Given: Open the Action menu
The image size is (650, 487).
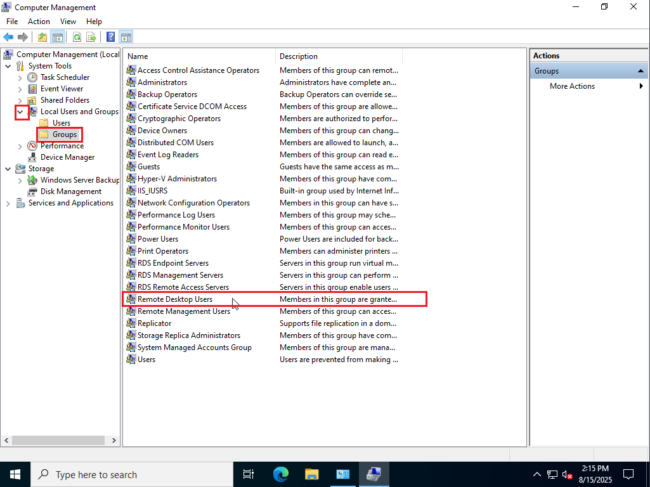Looking at the screenshot, I should pos(39,22).
